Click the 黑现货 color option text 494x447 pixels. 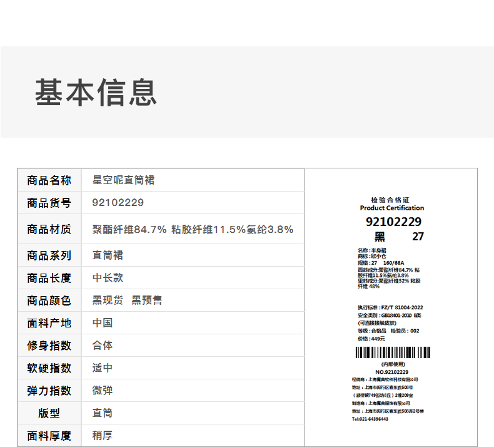[108, 301]
